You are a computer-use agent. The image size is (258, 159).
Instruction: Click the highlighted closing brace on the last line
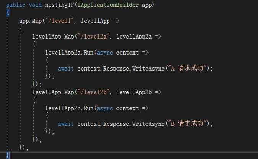tap(8, 155)
